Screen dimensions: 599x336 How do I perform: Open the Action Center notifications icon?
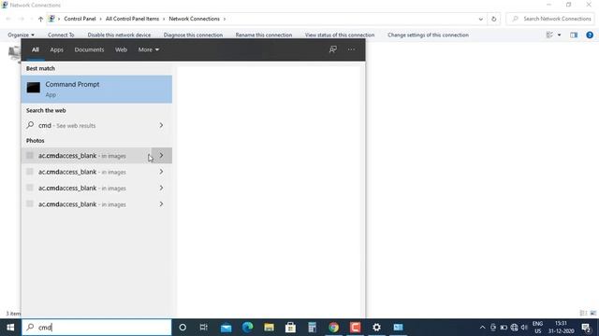point(587,328)
